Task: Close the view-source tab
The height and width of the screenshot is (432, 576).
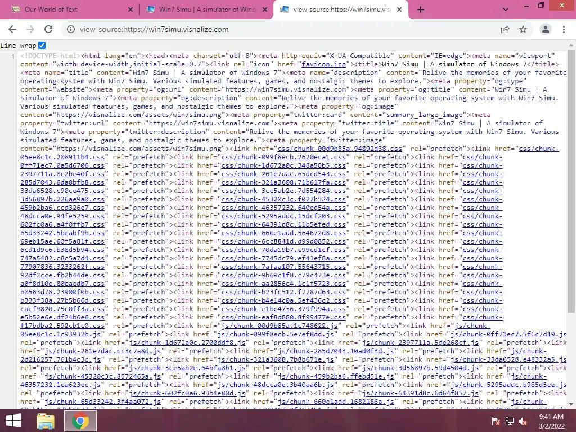Action: [400, 10]
